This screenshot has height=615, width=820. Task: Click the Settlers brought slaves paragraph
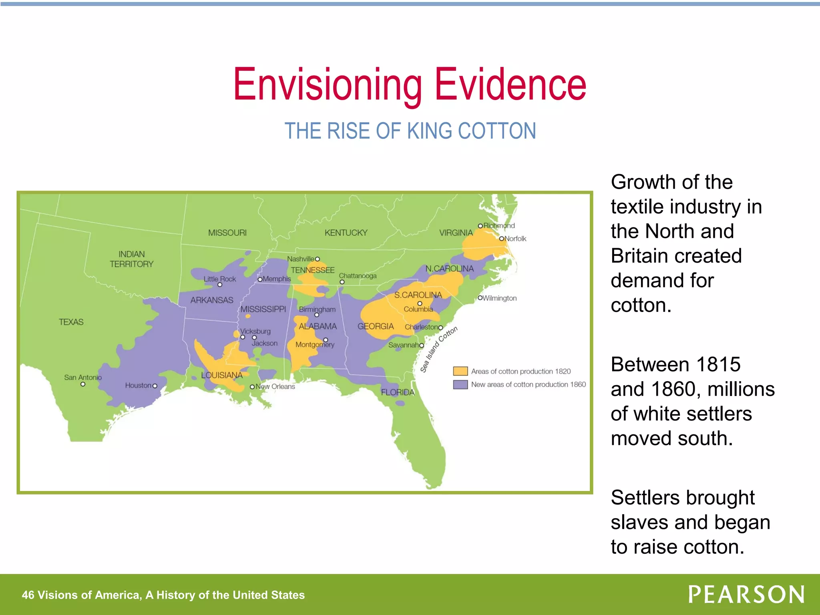coord(690,522)
